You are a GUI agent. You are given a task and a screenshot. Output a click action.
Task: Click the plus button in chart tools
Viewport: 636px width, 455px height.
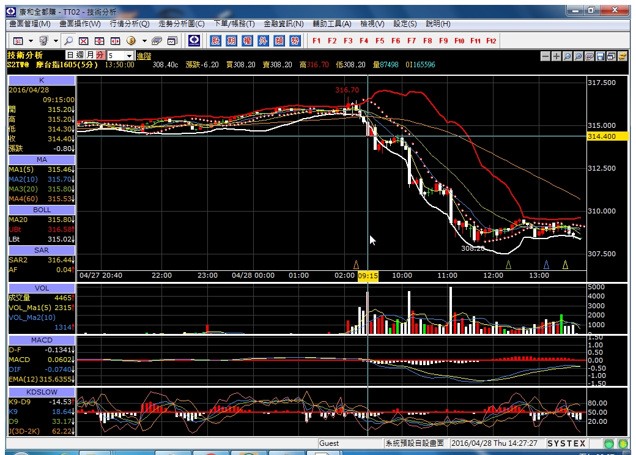(x=556, y=56)
